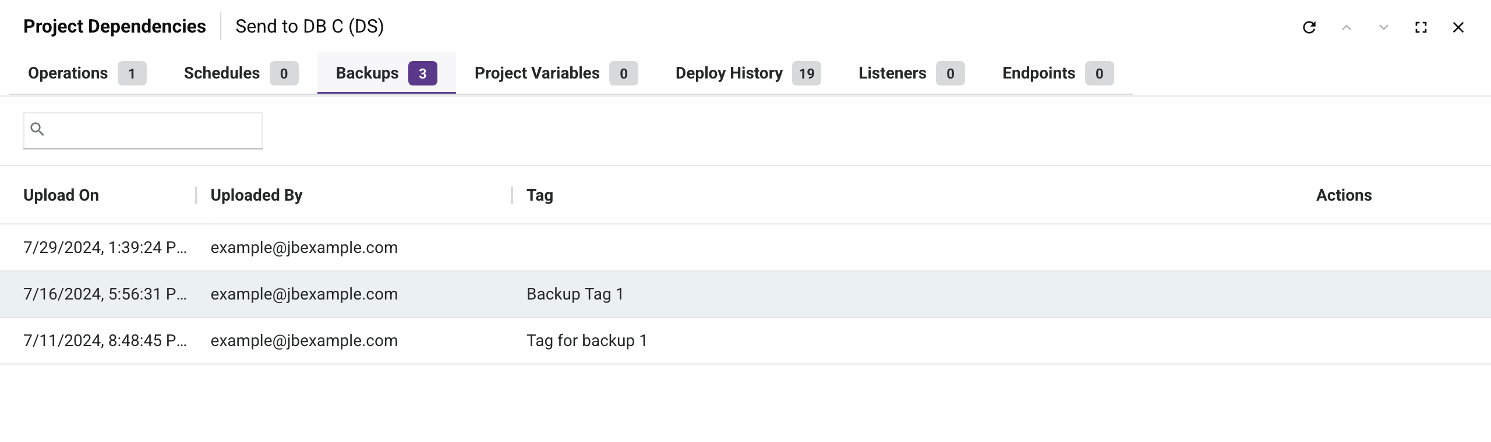
Task: Expand the previous item with the up arrow
Action: [1346, 27]
